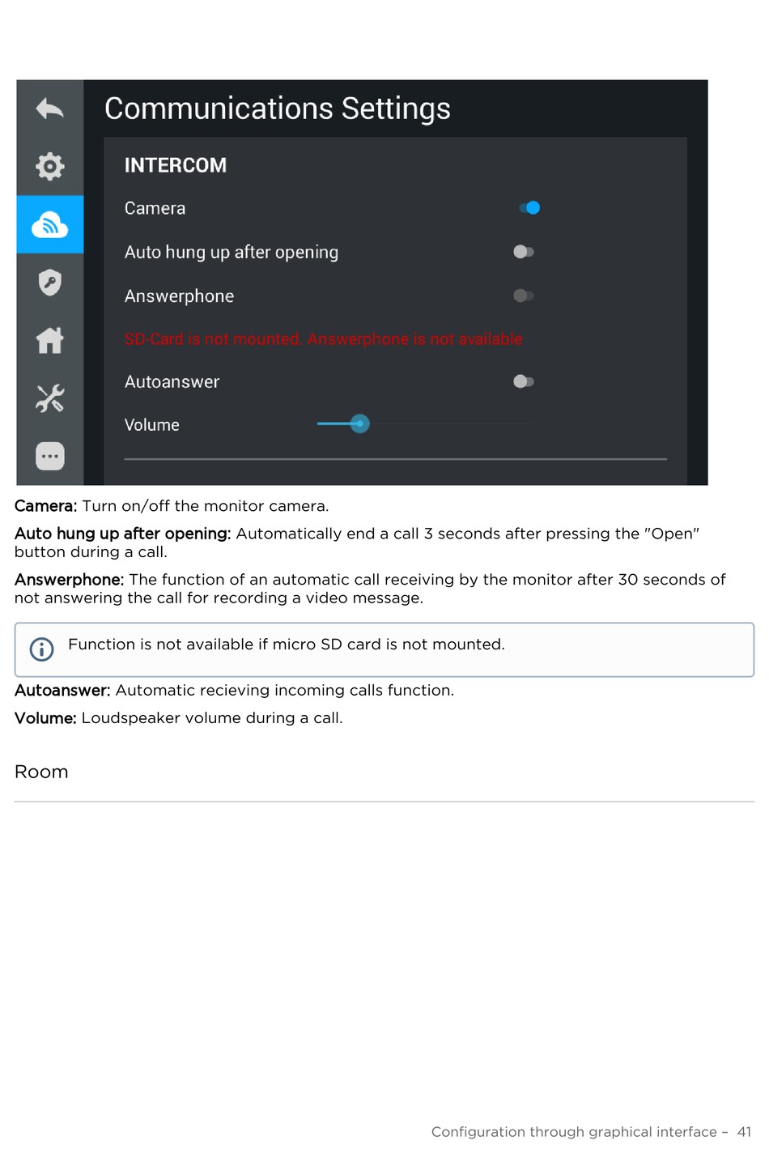Open the wrench and screwdriver tools icon
Image resolution: width=769 pixels, height=1149 pixels.
tap(50, 398)
